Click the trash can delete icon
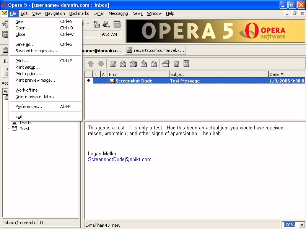Image resolution: width=306 pixels, height=229 pixels. [176, 64]
